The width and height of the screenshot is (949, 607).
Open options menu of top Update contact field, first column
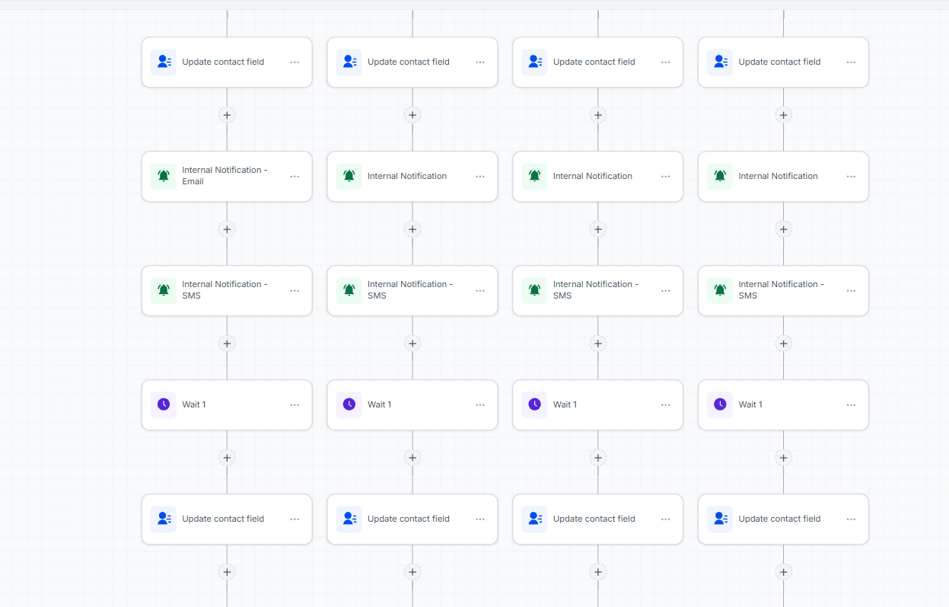click(295, 62)
